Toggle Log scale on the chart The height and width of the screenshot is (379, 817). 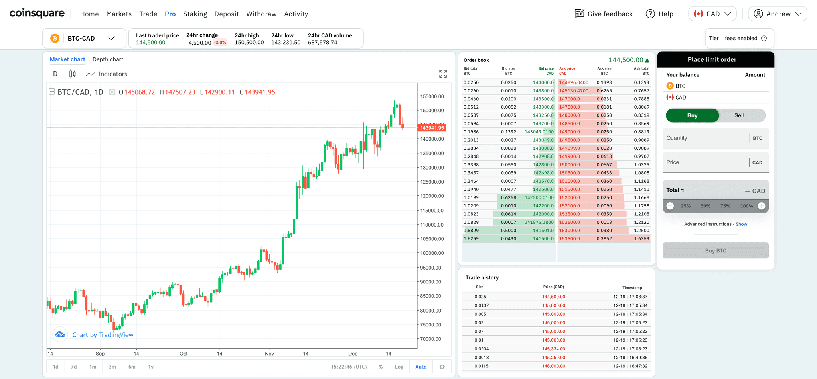(x=399, y=367)
